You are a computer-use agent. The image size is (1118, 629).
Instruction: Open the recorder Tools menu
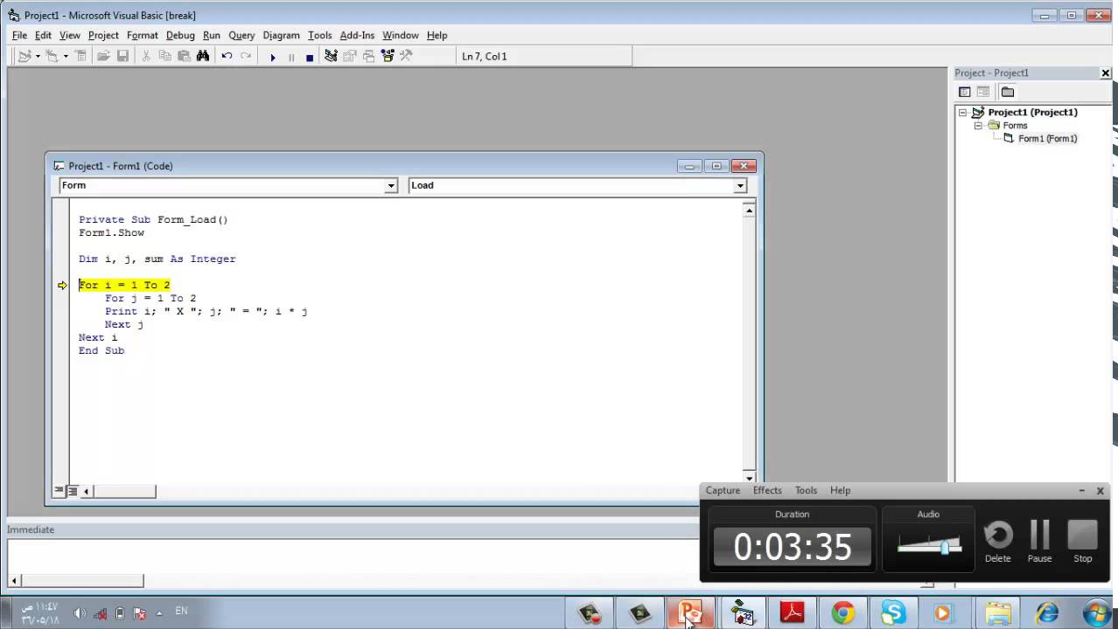[x=806, y=490]
